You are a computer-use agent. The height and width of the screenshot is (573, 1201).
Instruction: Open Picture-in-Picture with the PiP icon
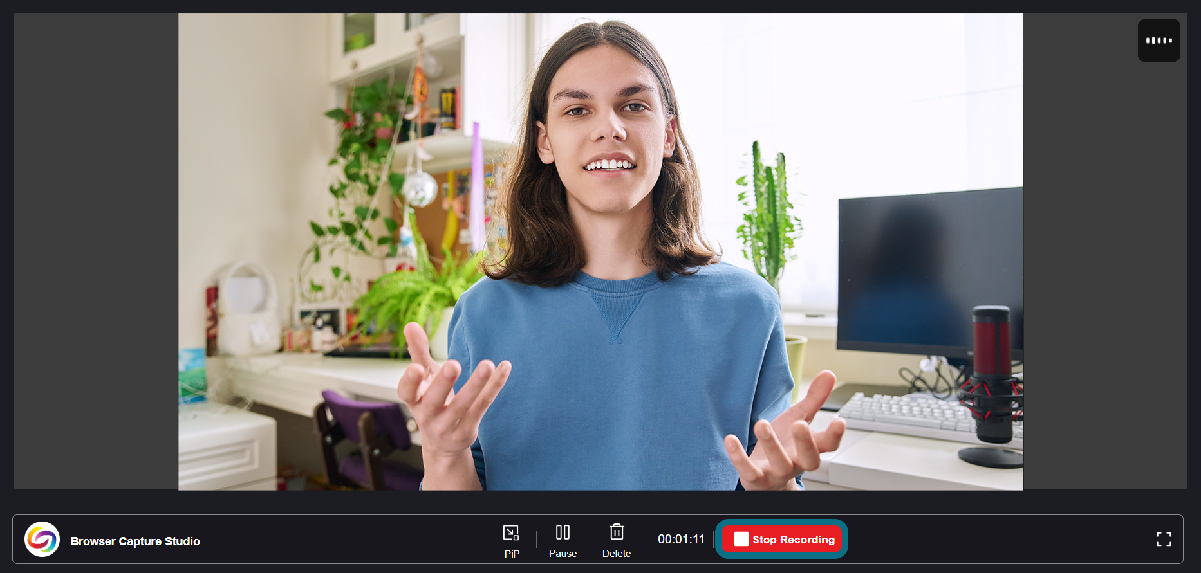[511, 540]
